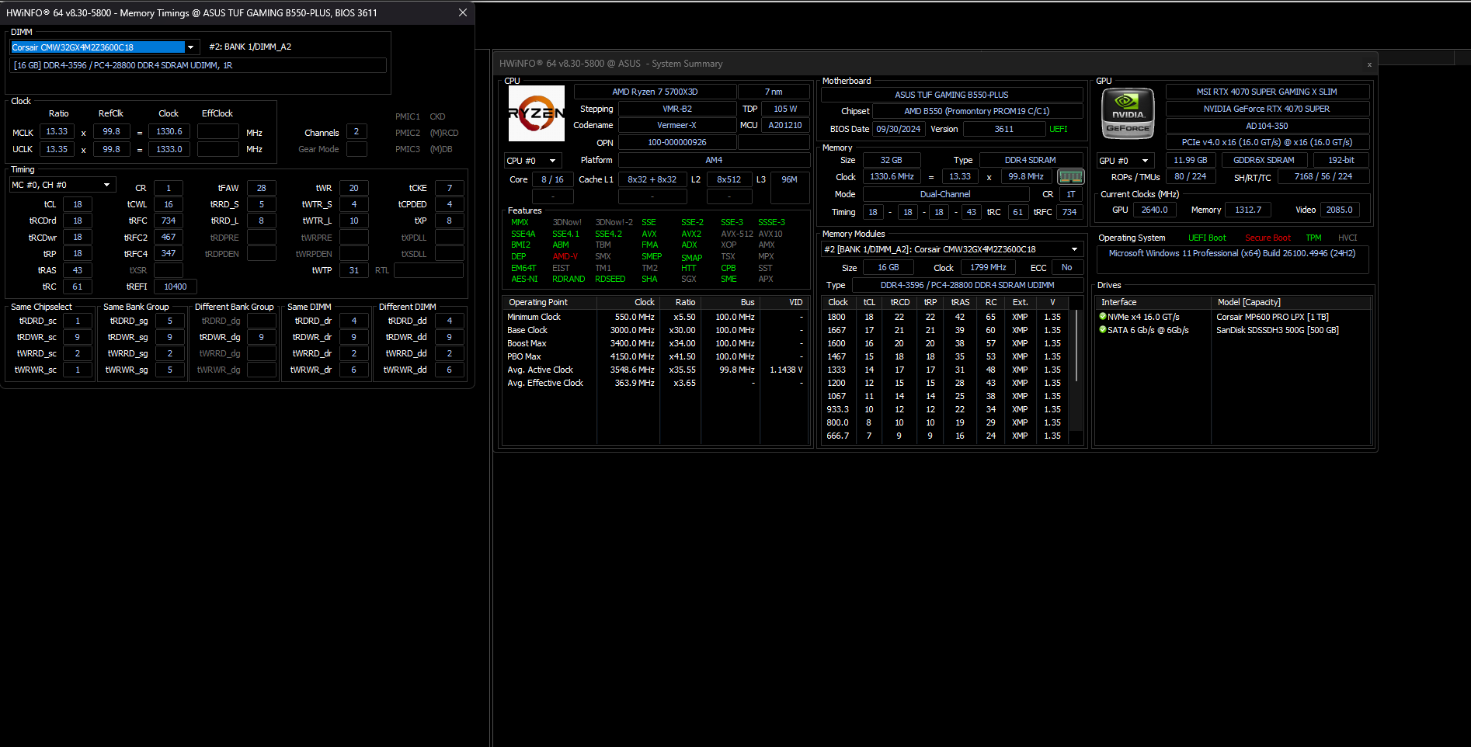Image resolution: width=1471 pixels, height=747 pixels.
Task: Click the NVIDIA GeForce logo in GPU panel
Action: (x=1128, y=113)
